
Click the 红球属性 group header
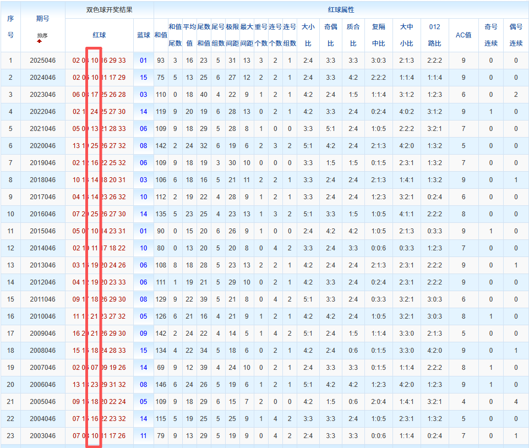[341, 10]
